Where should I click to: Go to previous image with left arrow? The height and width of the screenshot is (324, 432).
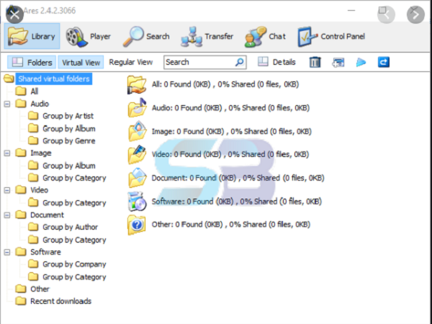(386, 14)
